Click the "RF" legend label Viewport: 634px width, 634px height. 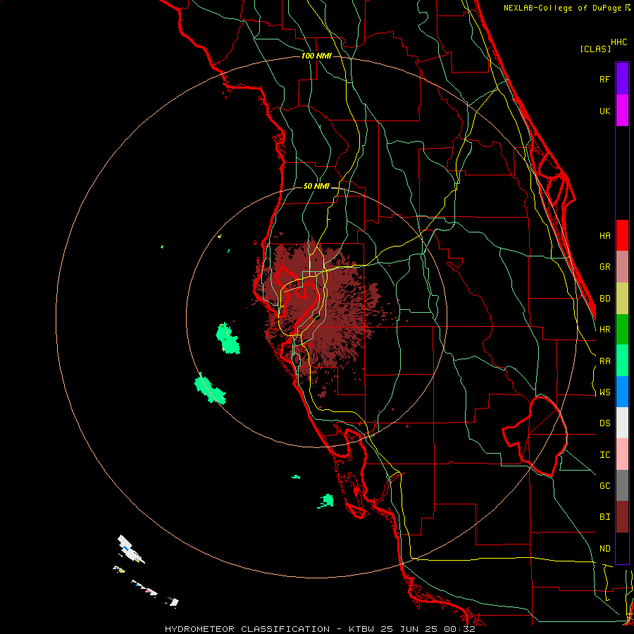click(604, 79)
